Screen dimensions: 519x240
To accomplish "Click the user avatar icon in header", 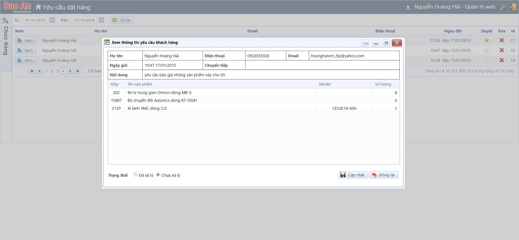I will [408, 7].
